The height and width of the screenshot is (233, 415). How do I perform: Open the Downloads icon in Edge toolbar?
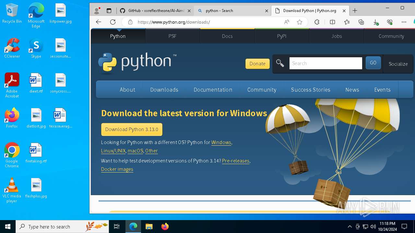pos(376,22)
